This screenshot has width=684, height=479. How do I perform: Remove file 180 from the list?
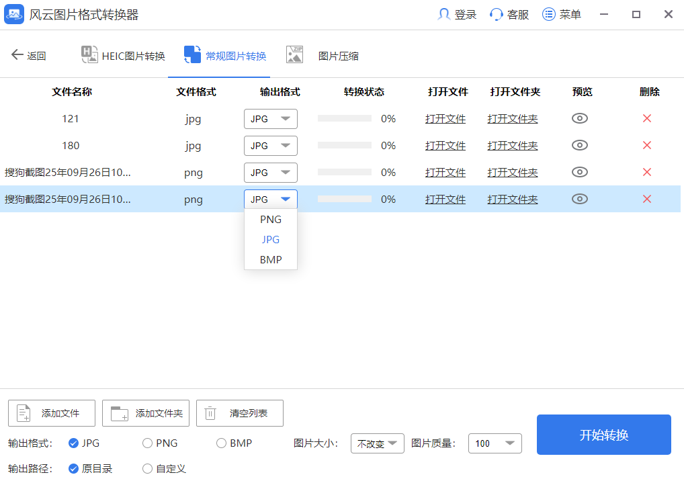[647, 146]
